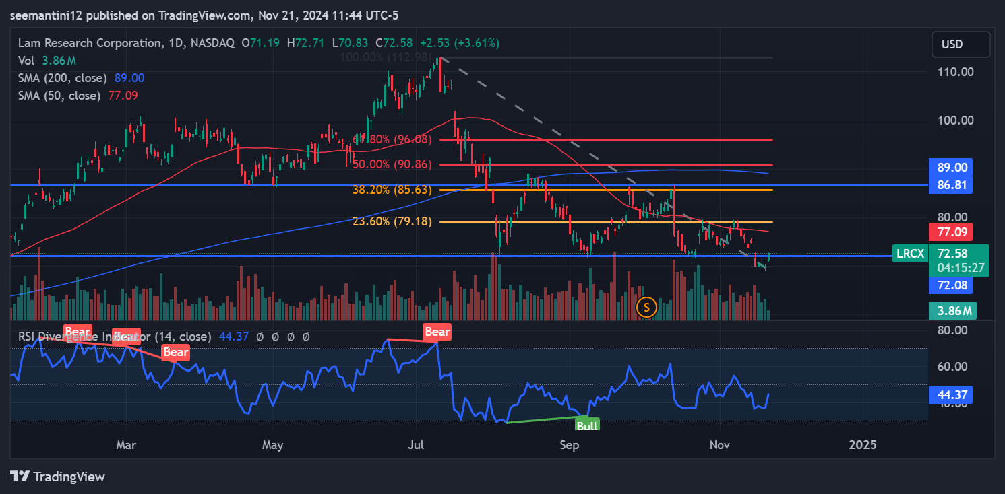
Task: Click the 100.00% (112.98) Fibonacci label
Action: [386, 56]
